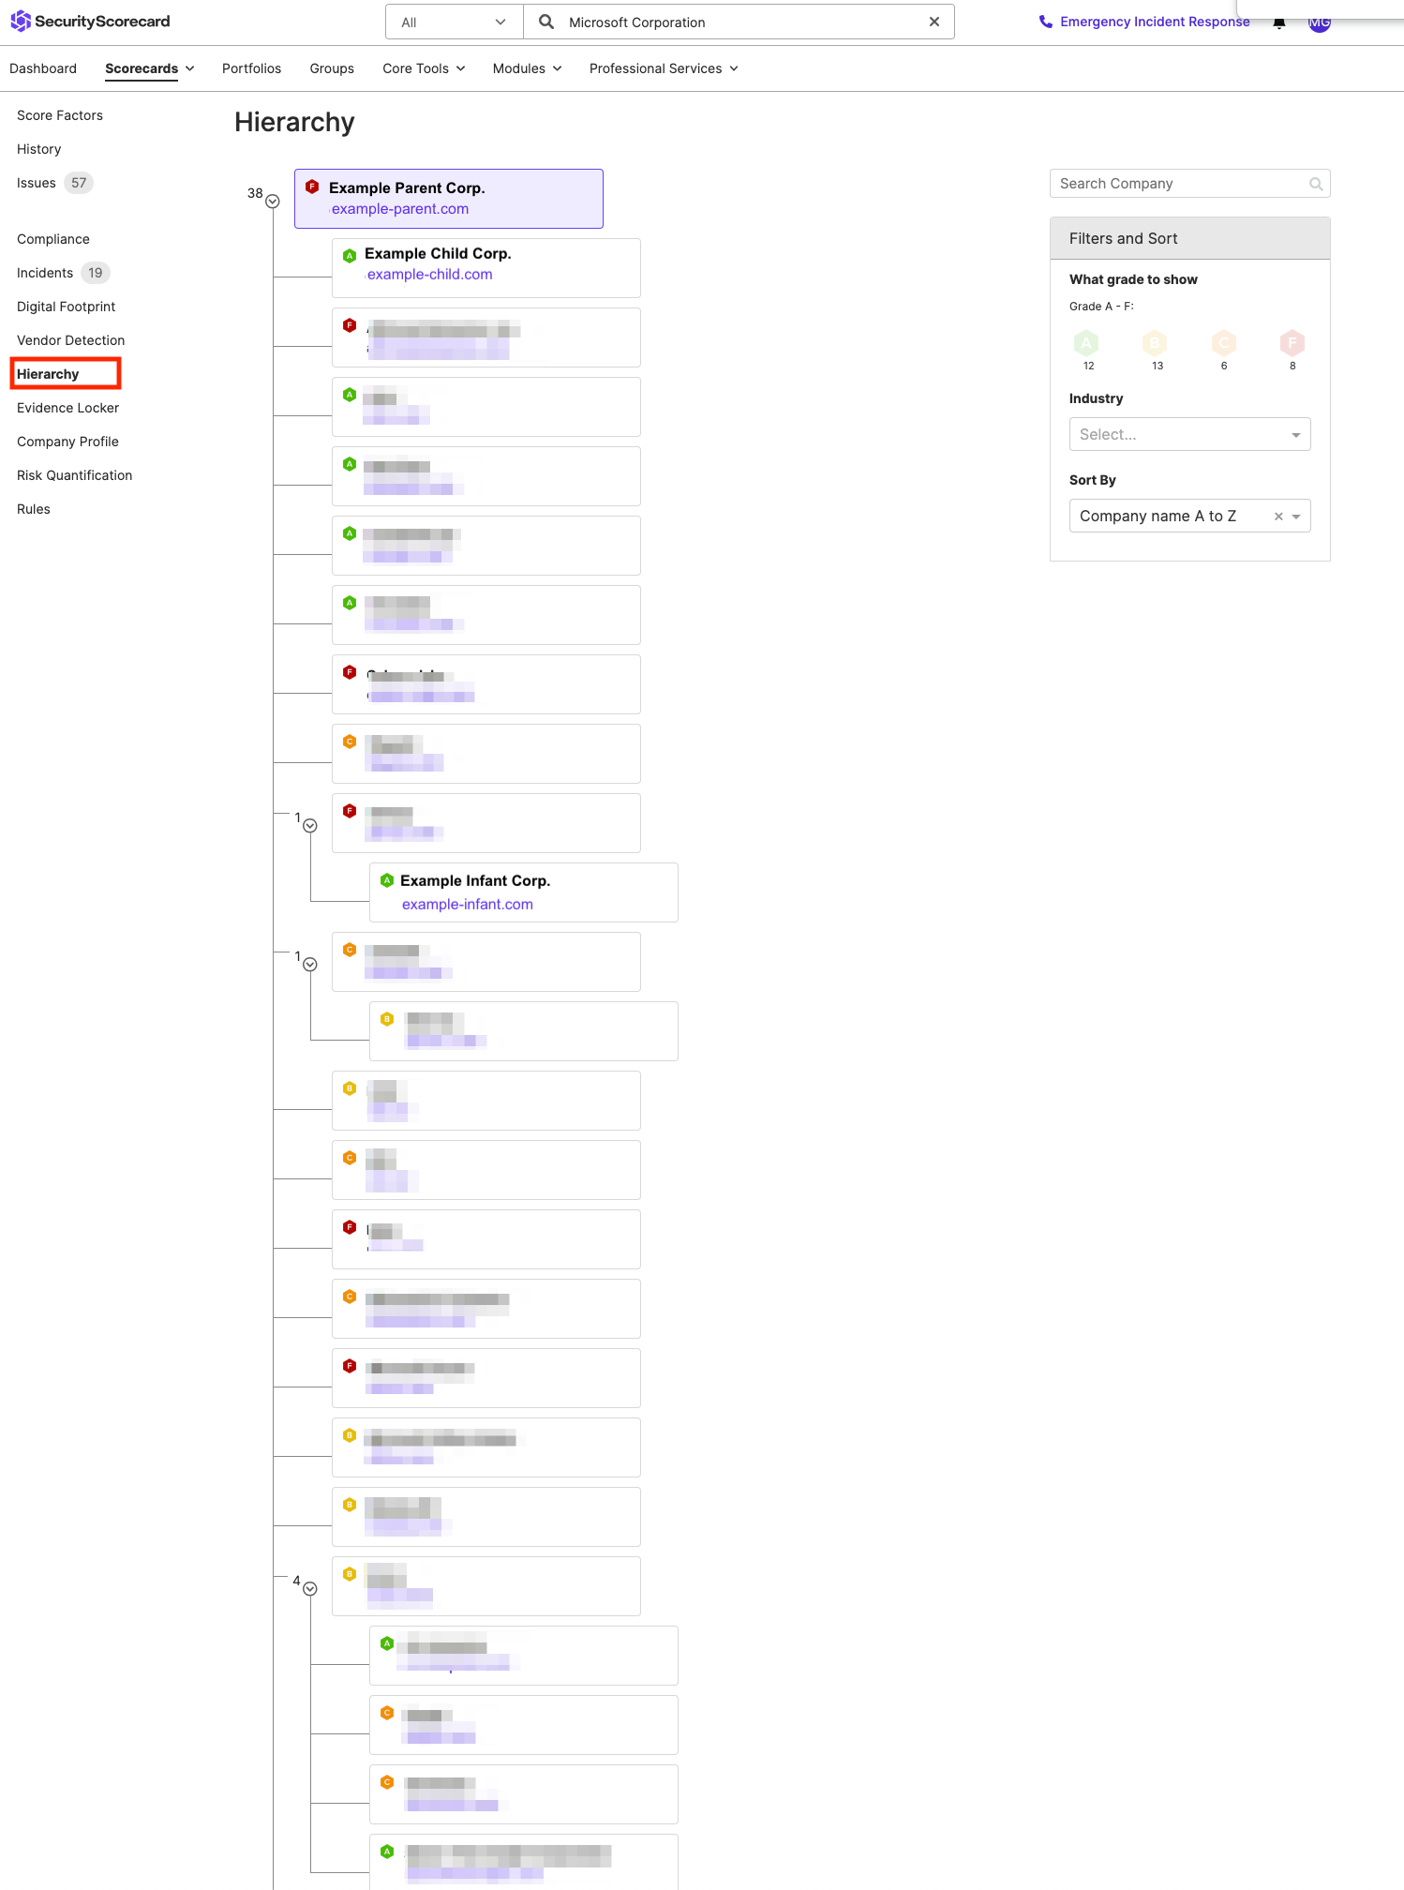The height and width of the screenshot is (1890, 1404).
Task: Open the Industry Select dropdown
Action: pos(1189,434)
